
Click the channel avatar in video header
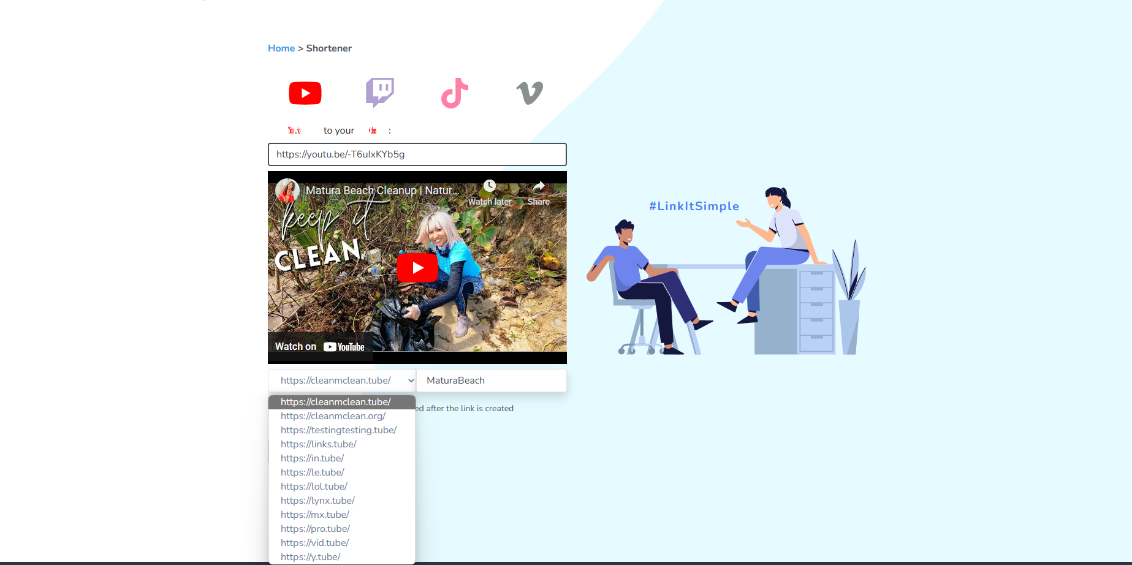[x=287, y=191]
